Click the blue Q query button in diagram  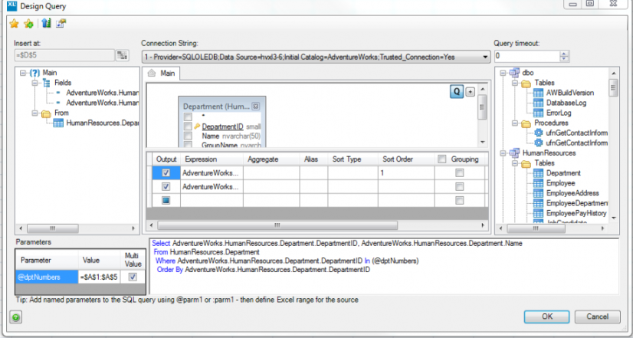pos(456,91)
